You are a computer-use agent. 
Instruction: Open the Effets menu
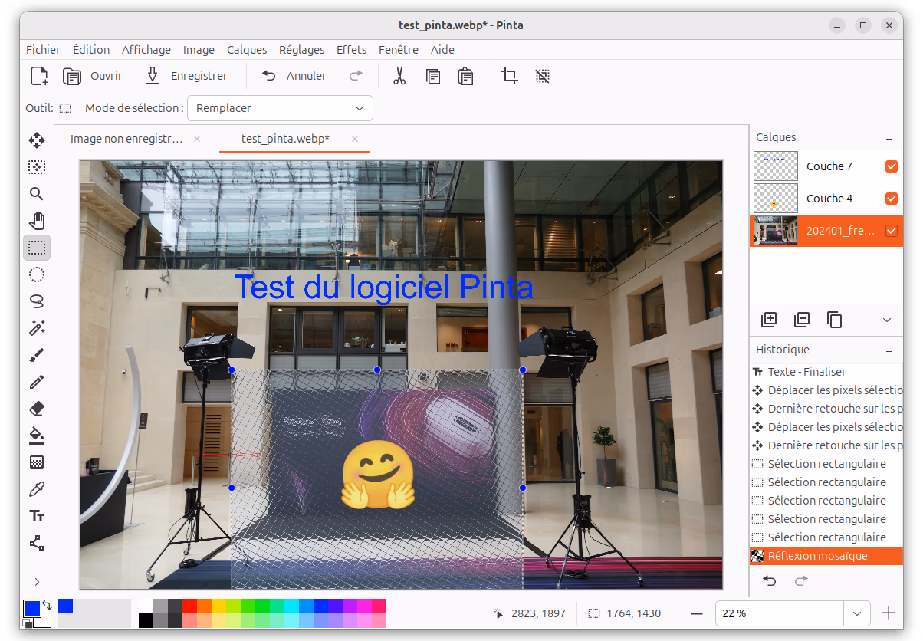(x=351, y=50)
